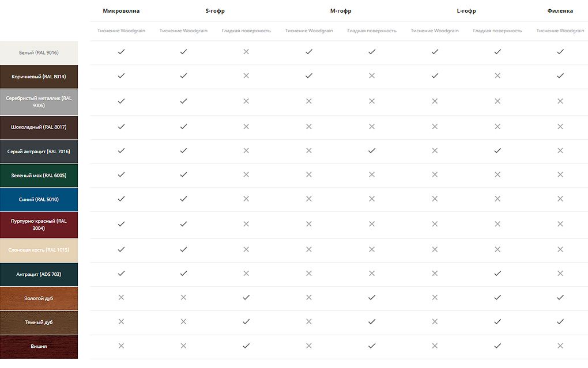Viewport: 588px width, 368px height.
Task: Select the Золотой дуб wood texture swatch
Action: [39, 299]
